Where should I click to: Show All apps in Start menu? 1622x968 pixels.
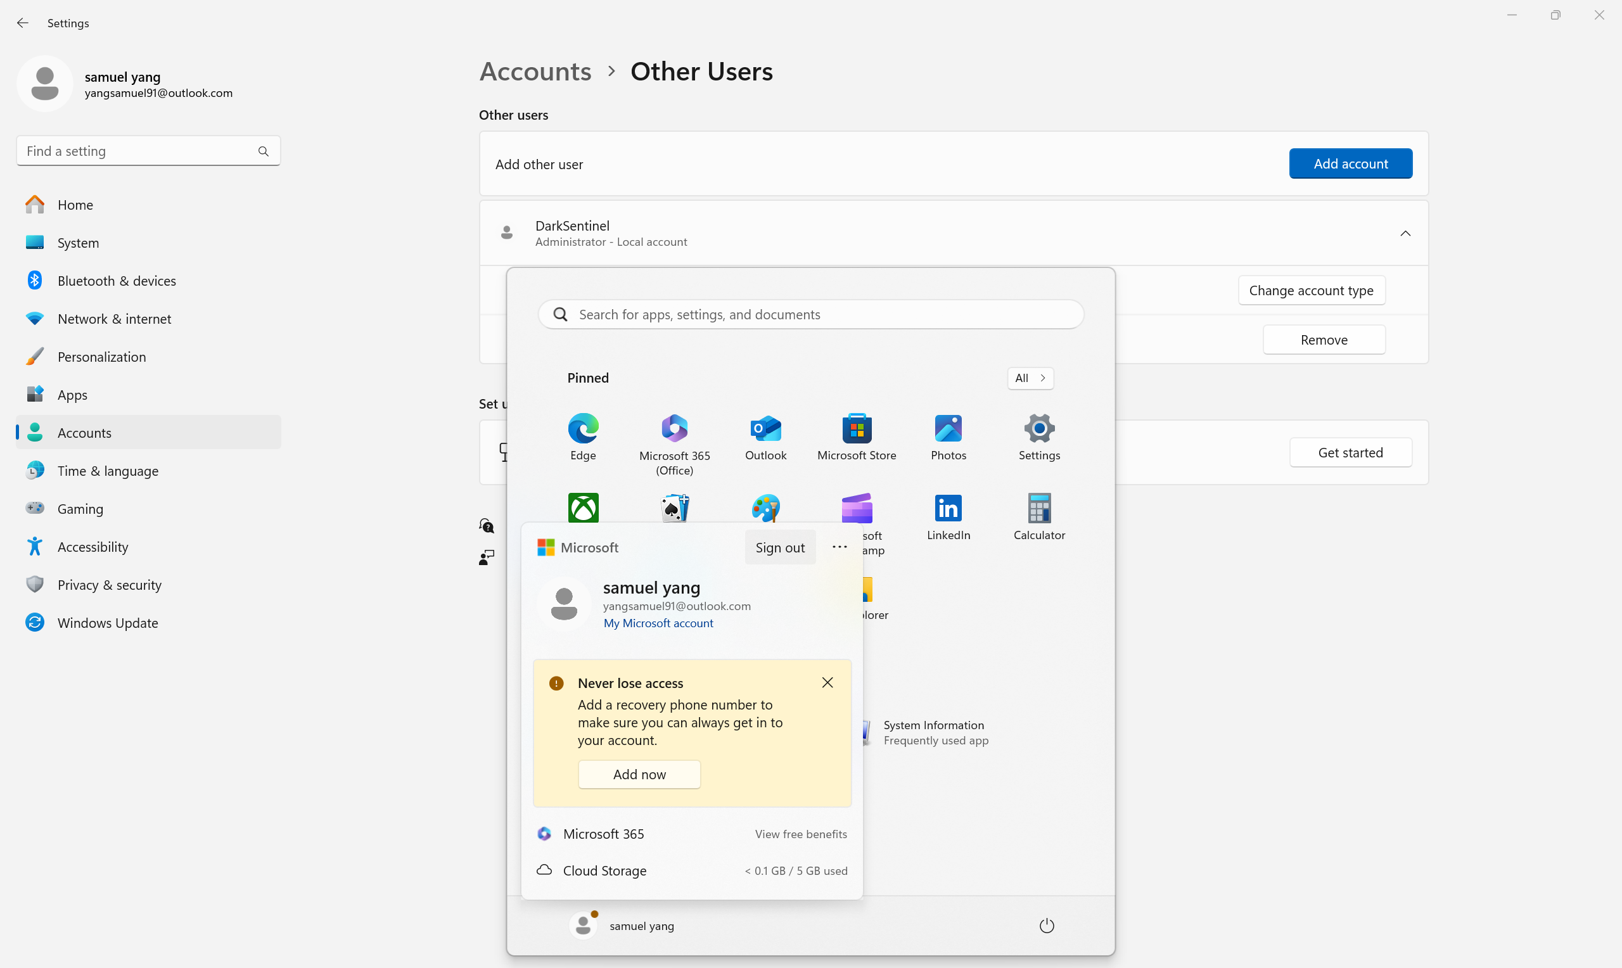coord(1030,378)
